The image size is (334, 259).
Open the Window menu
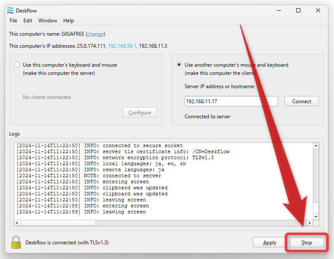coord(48,21)
